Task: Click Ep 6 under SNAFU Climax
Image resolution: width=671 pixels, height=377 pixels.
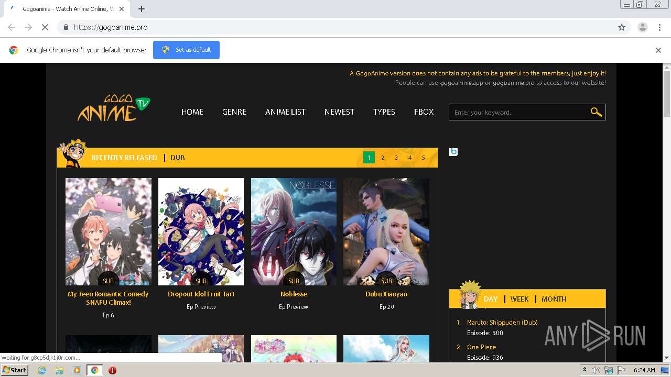Action: point(109,315)
